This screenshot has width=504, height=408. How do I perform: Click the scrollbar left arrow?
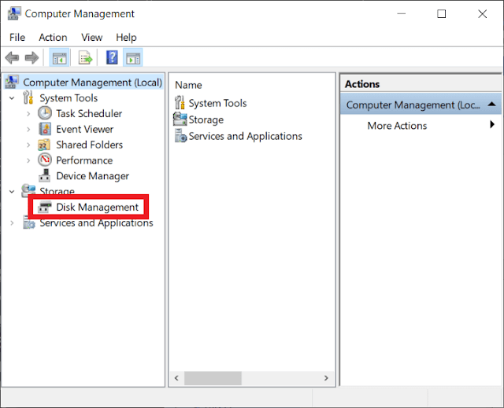point(176,378)
